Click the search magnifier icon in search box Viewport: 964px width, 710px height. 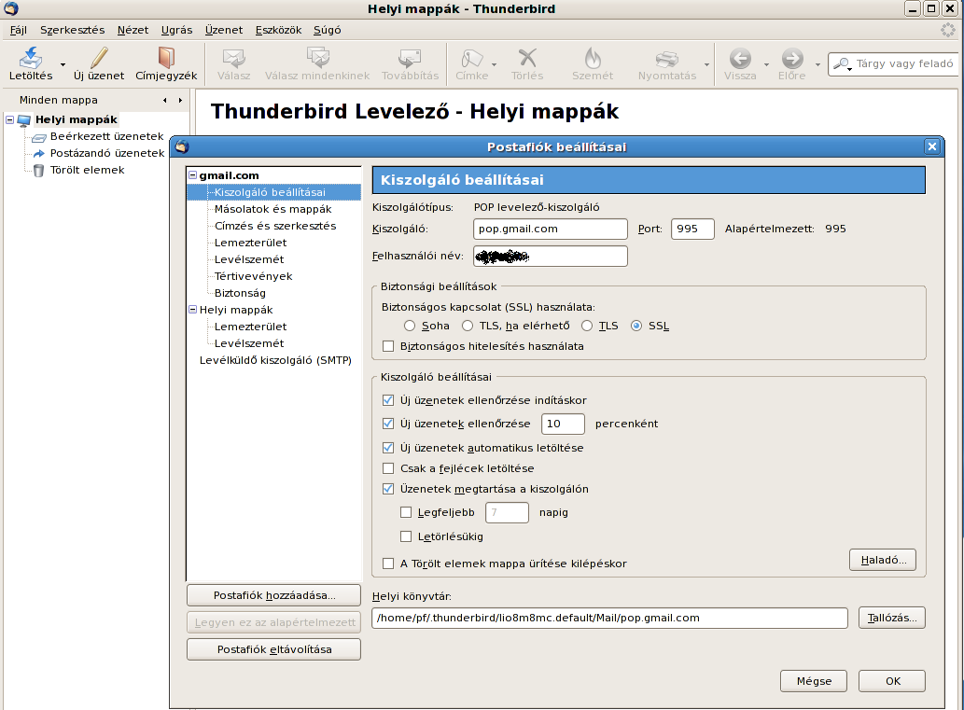click(x=841, y=64)
